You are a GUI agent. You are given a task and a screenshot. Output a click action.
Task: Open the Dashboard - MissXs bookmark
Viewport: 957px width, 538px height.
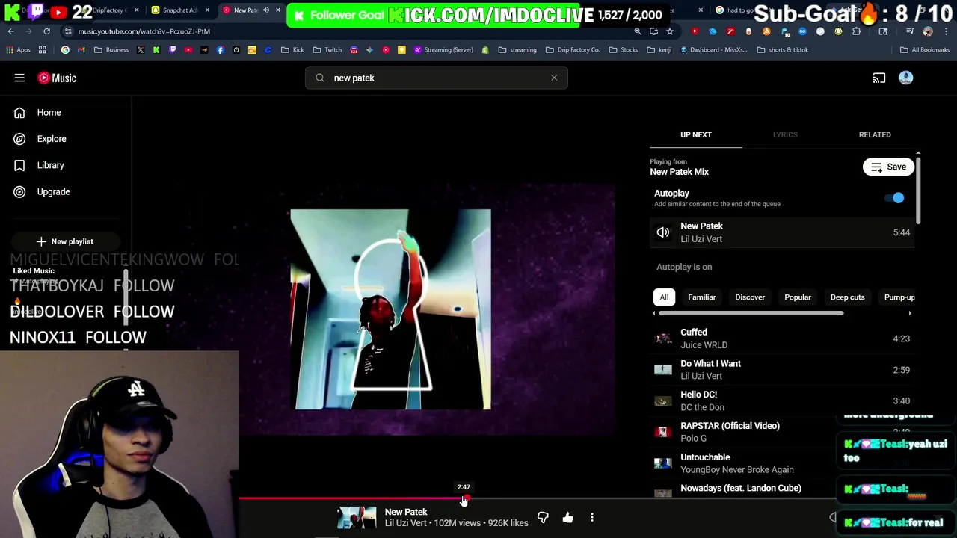click(713, 50)
